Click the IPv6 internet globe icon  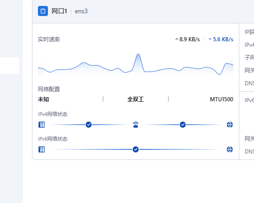coord(230,149)
